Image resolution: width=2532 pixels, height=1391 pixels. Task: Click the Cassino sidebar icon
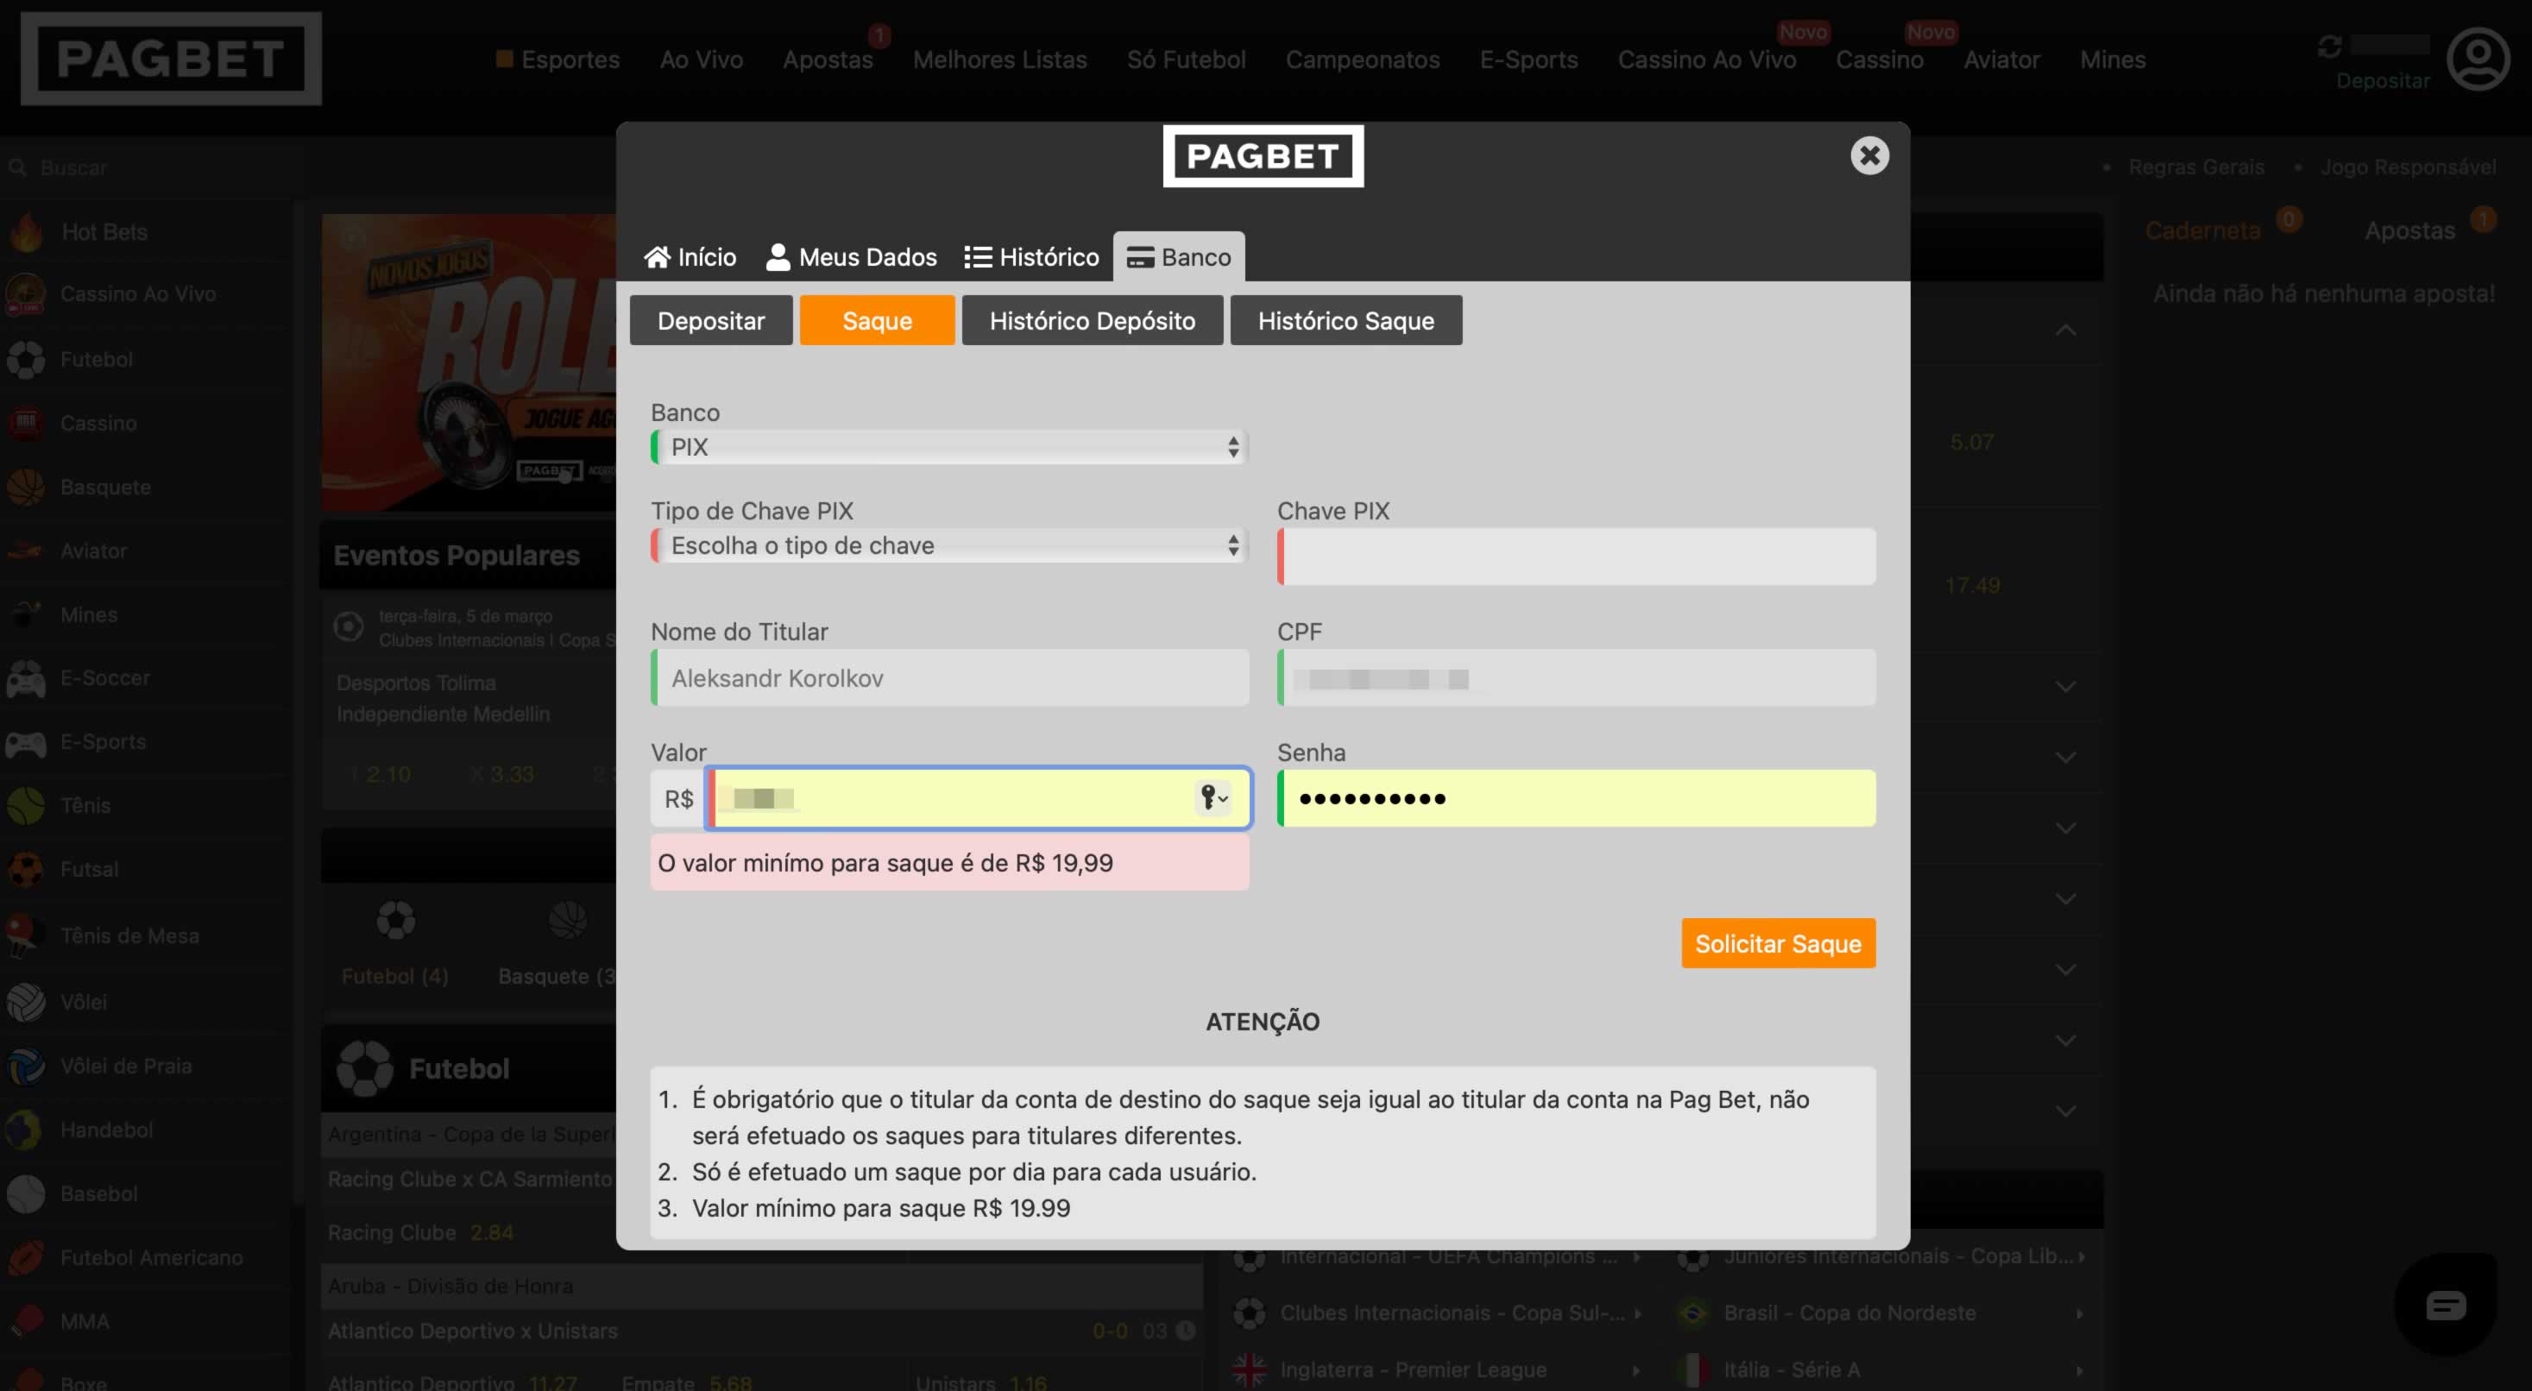26,424
